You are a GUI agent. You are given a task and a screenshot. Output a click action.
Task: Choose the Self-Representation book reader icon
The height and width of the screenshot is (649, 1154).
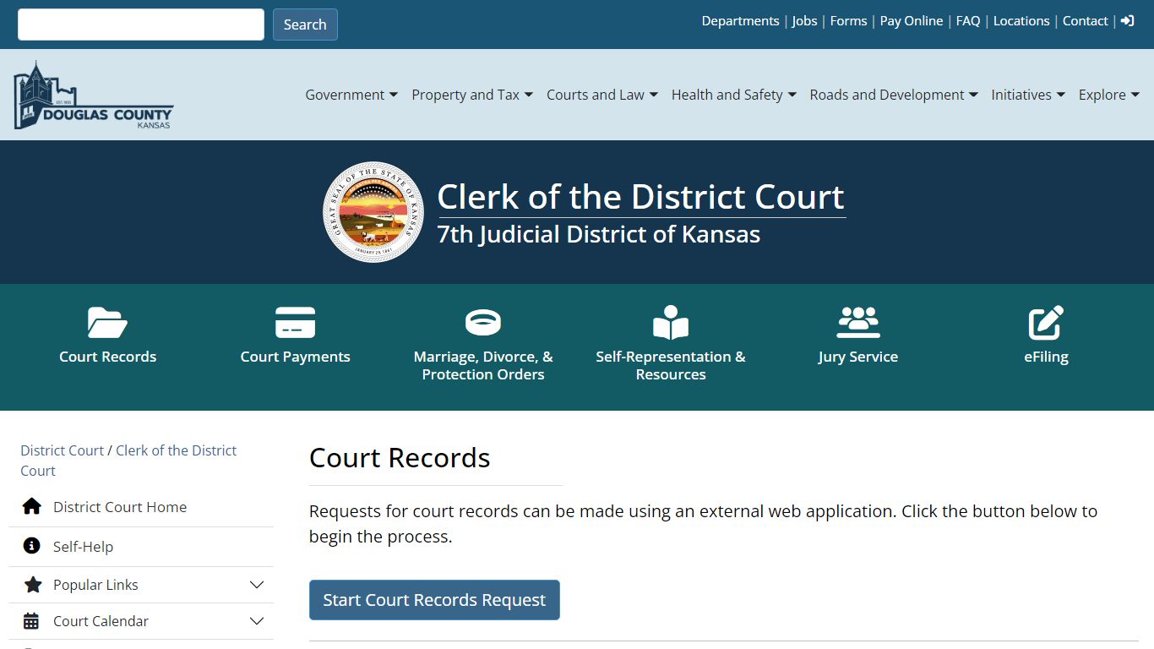671,323
